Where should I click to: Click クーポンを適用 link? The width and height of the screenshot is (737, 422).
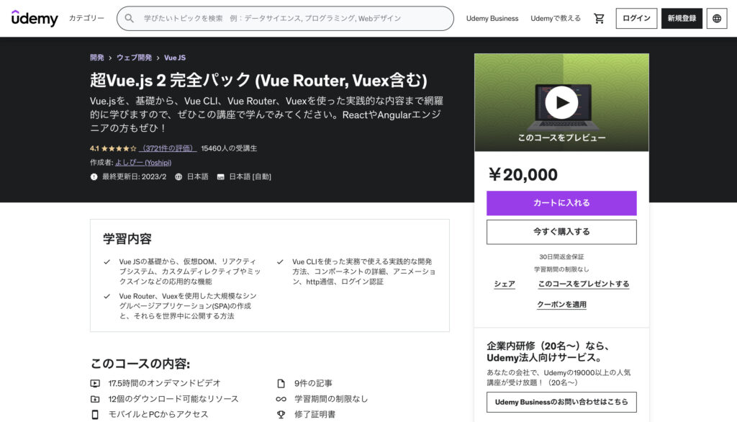click(561, 305)
